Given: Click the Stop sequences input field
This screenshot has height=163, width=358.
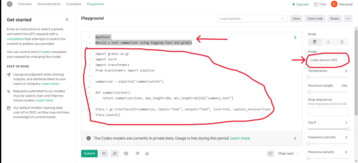Looking at the screenshot, I should (328, 112).
